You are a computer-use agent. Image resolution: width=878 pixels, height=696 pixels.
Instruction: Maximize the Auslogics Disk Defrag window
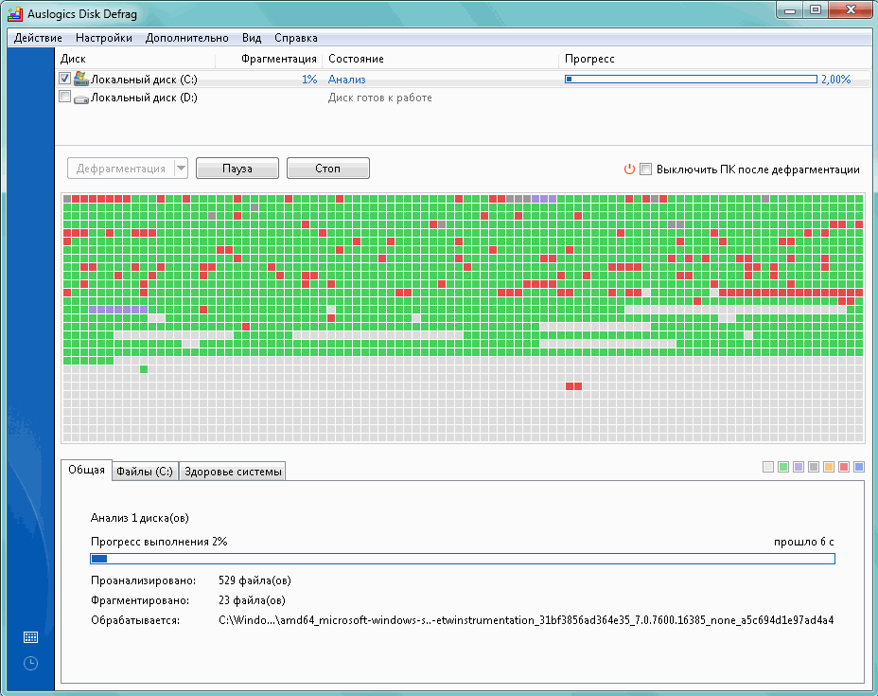[816, 9]
